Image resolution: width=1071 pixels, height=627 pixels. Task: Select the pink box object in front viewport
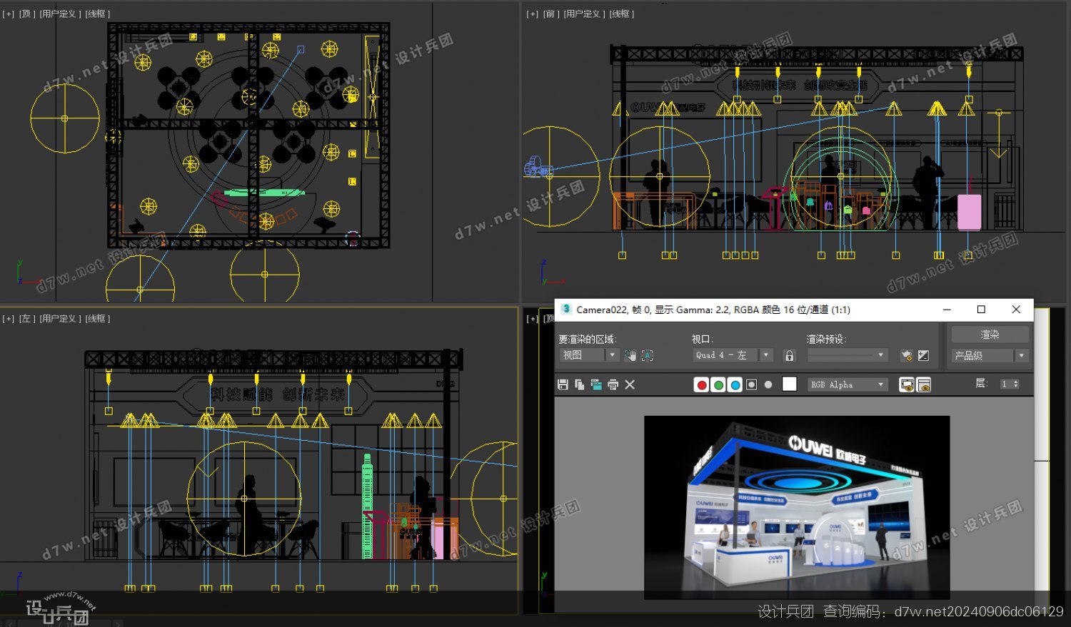click(x=969, y=212)
